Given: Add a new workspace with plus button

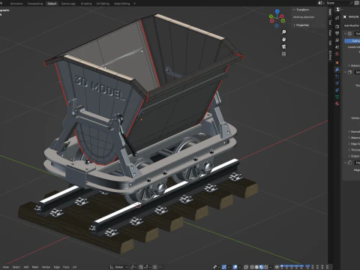Looking at the screenshot, I should [134, 4].
